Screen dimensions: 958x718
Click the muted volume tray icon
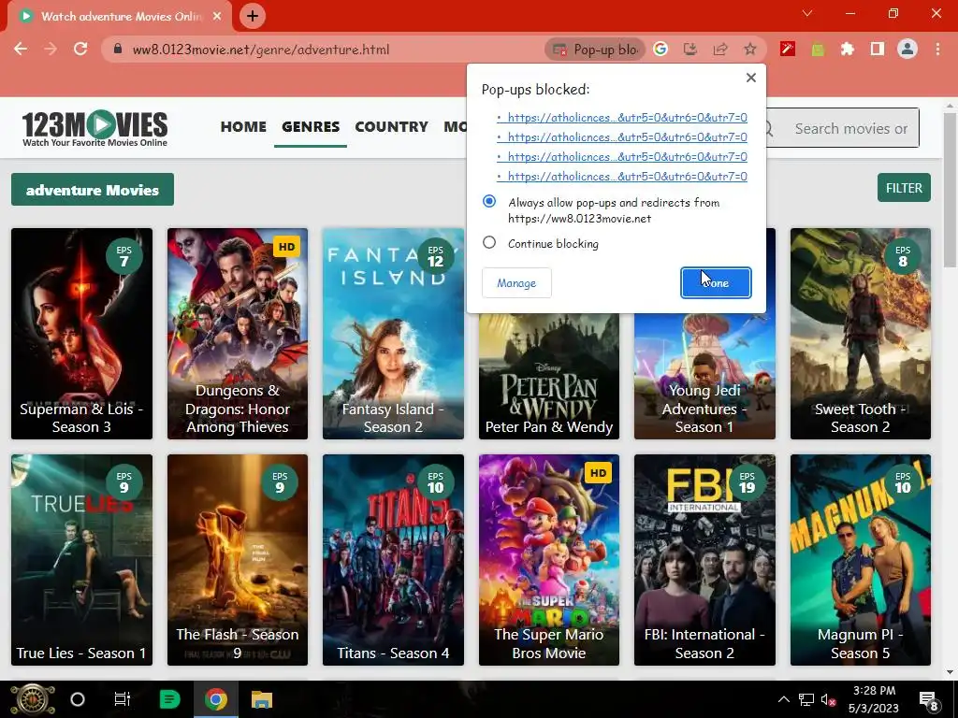pos(829,699)
